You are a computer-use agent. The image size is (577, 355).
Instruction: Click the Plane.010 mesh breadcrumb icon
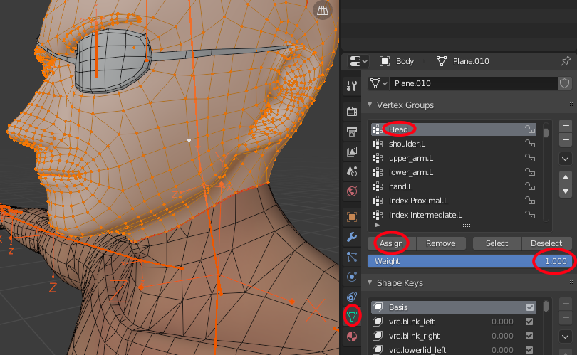coord(441,61)
